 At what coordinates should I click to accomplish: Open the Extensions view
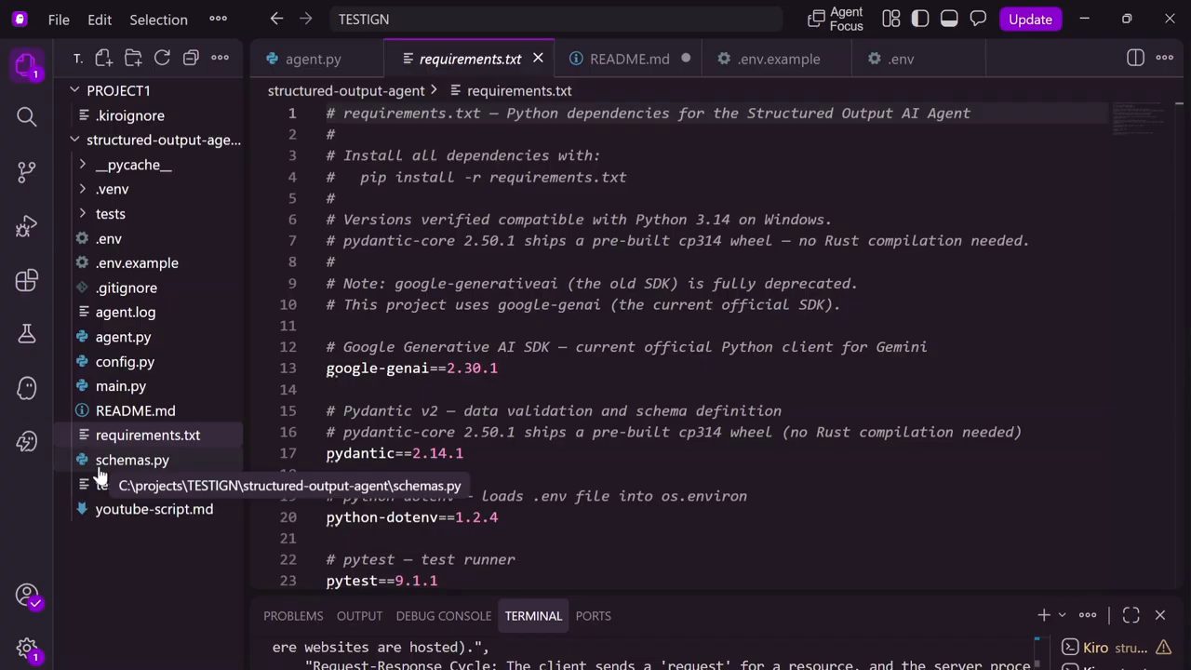[26, 280]
